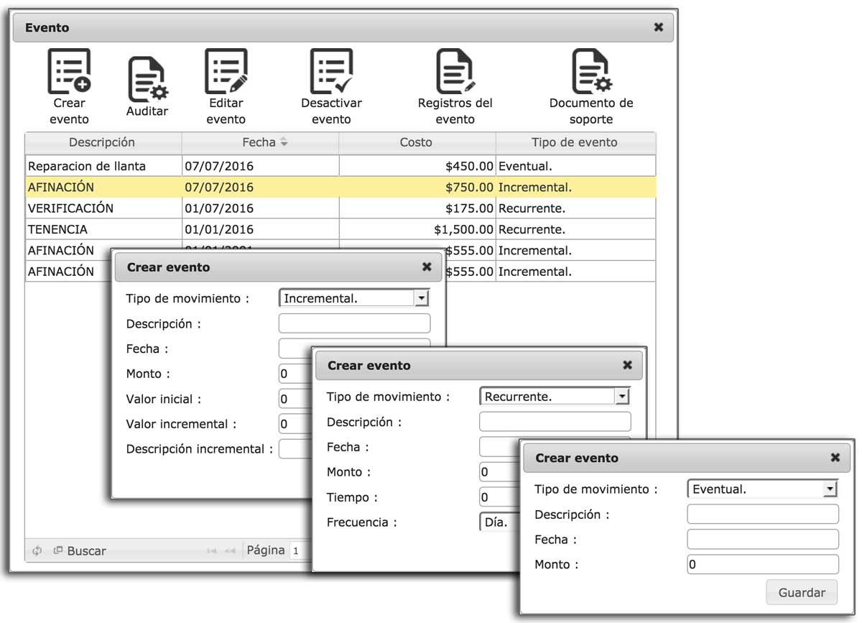
Task: Click the Guardar button
Action: 802,593
